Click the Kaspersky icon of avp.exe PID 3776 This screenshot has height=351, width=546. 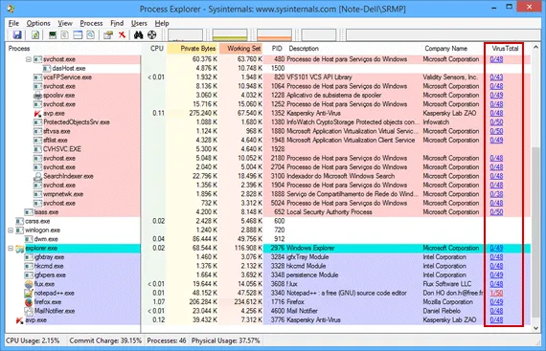(19, 320)
